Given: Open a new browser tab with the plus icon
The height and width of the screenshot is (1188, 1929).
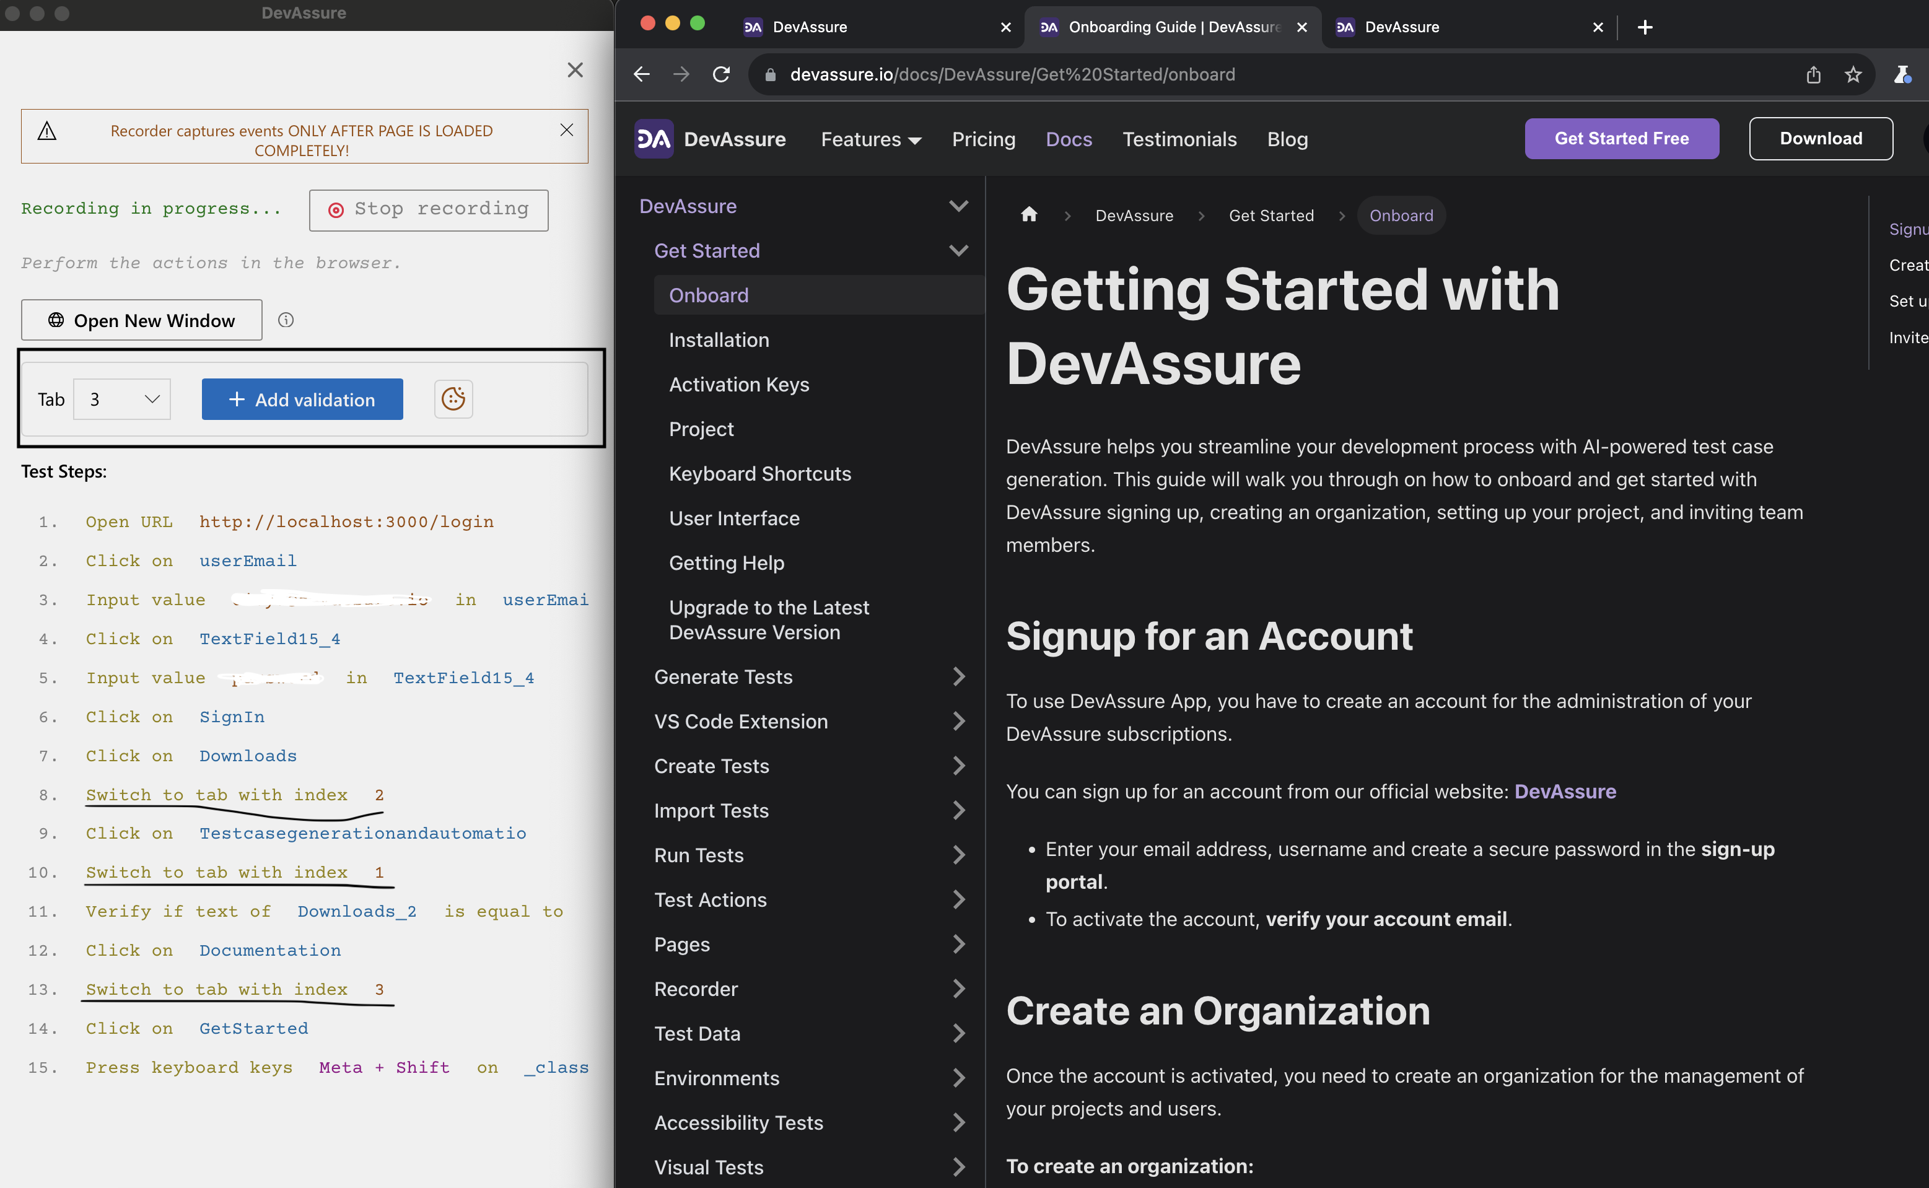Looking at the screenshot, I should click(x=1645, y=27).
